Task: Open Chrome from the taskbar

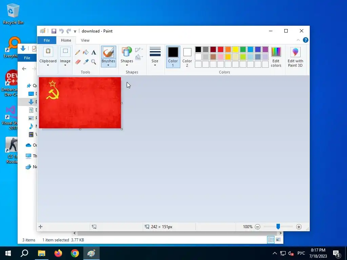Action: tap(75, 253)
